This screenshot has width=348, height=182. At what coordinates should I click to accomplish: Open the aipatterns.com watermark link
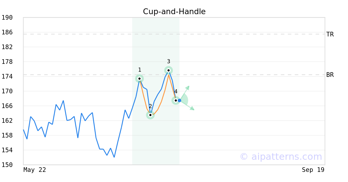[x=281, y=157]
